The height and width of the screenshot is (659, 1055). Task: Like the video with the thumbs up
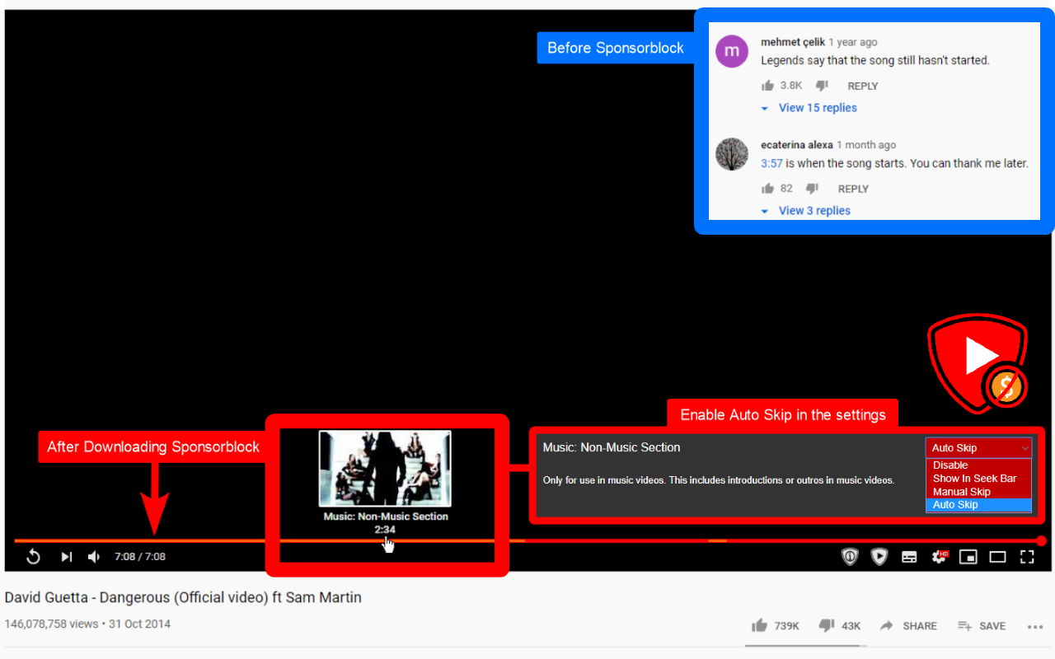(x=759, y=625)
